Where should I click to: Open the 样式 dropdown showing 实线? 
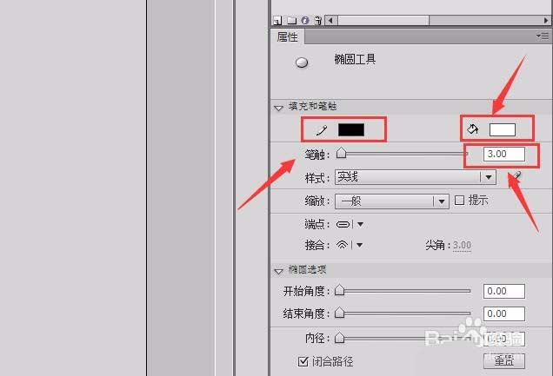click(x=415, y=177)
